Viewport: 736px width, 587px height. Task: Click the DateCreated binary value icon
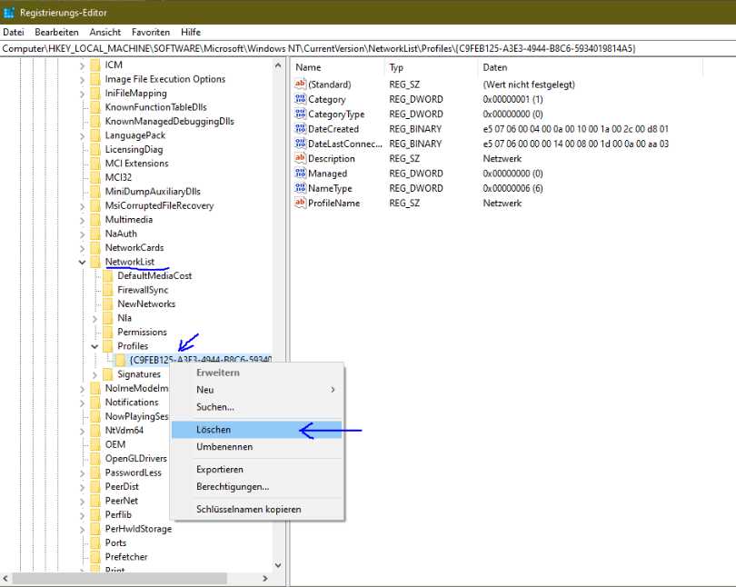click(301, 128)
